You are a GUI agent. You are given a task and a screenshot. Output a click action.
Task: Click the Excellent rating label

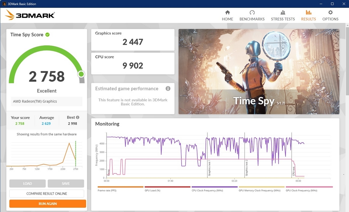[x=47, y=91]
